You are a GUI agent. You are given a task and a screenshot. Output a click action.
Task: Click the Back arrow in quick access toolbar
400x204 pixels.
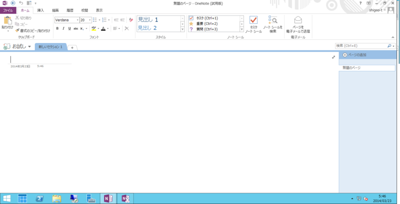[x=13, y=3]
